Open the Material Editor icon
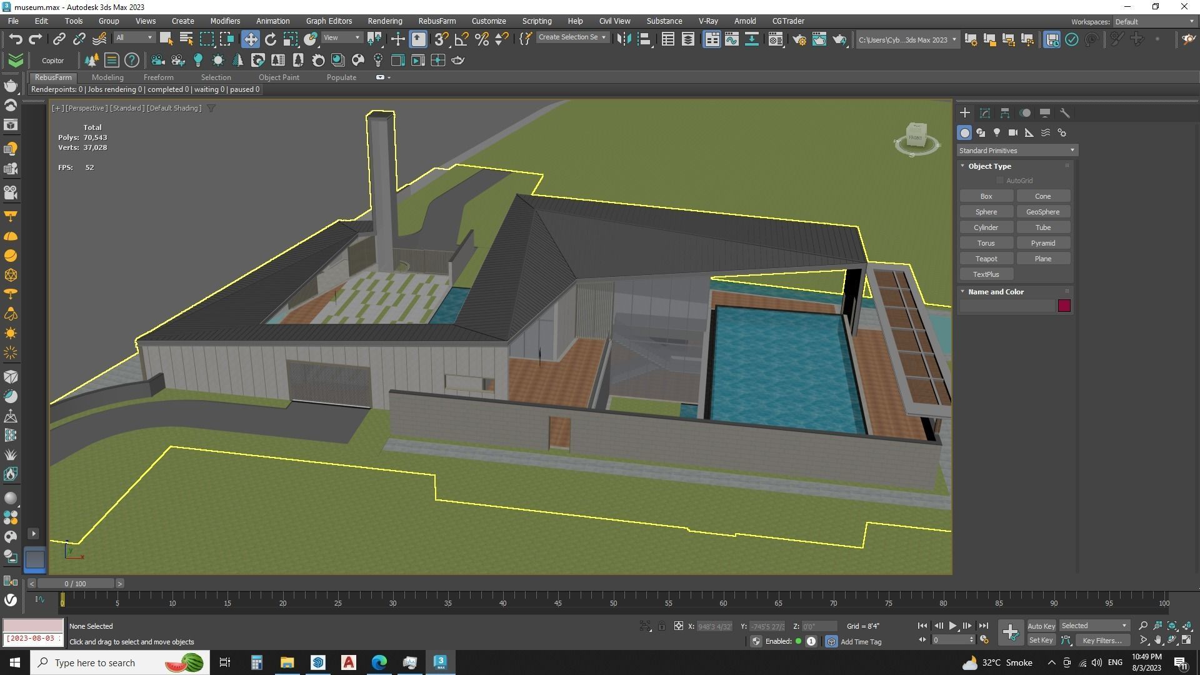 (775, 39)
